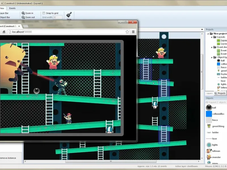
Task: Switch to the Projects panel tab
Action: (x=220, y=93)
